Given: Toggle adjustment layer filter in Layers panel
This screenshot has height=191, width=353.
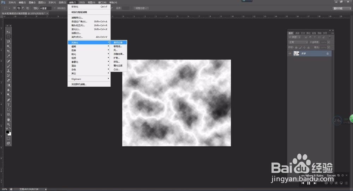Looking at the screenshot, I should tap(310, 37).
